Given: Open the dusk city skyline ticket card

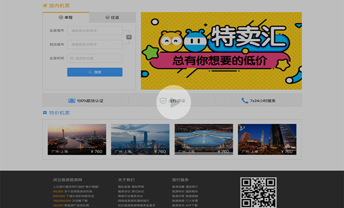Looking at the screenshot, I should click(140, 140).
